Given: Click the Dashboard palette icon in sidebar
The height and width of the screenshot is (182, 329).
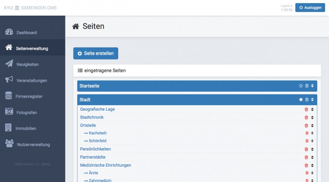Looking at the screenshot, I should coord(9,32).
